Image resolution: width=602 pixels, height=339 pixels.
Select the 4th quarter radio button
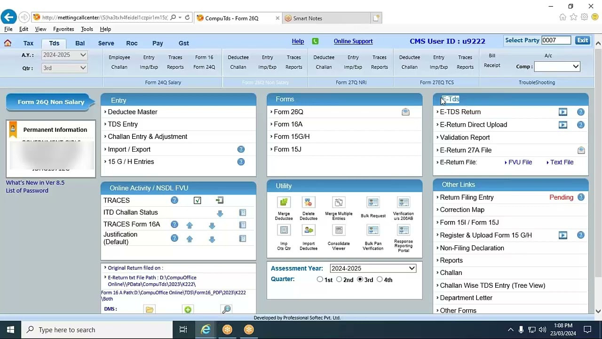coord(380,280)
